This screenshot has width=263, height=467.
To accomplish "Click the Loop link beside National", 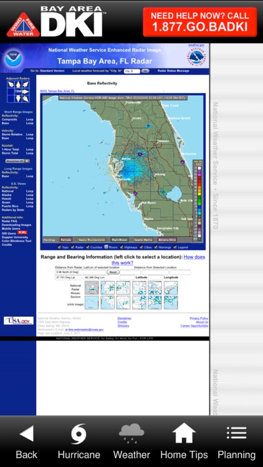I will click(x=29, y=191).
